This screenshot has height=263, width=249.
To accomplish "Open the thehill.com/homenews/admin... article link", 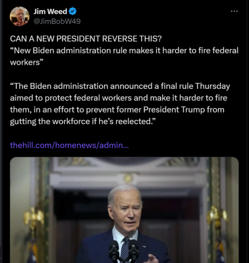I will 69,145.
